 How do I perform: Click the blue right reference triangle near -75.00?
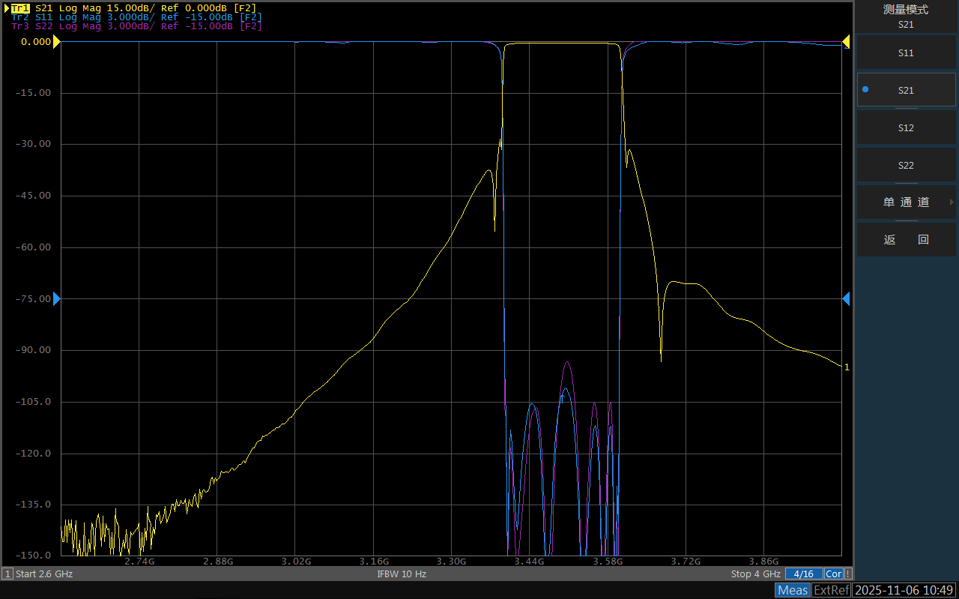pos(846,299)
